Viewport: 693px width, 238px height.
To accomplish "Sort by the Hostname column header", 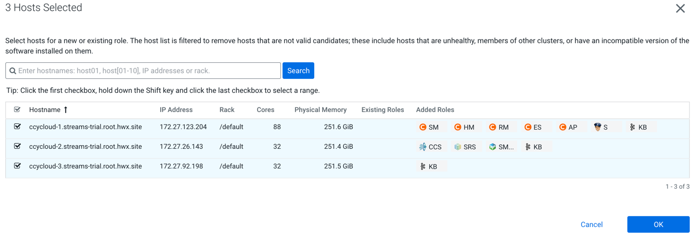I will (45, 110).
